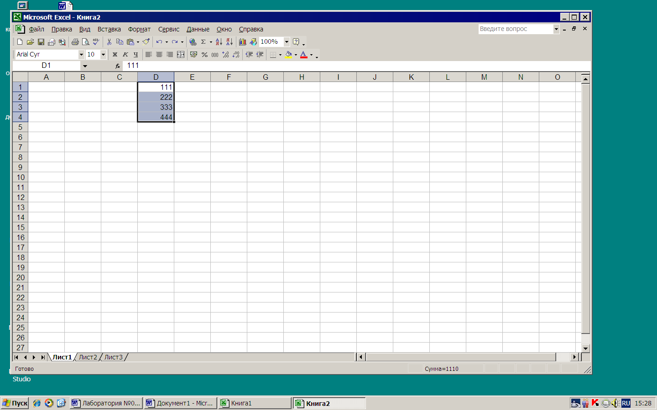
Task: Switch to the Лист2 sheet tab
Action: tap(88, 357)
